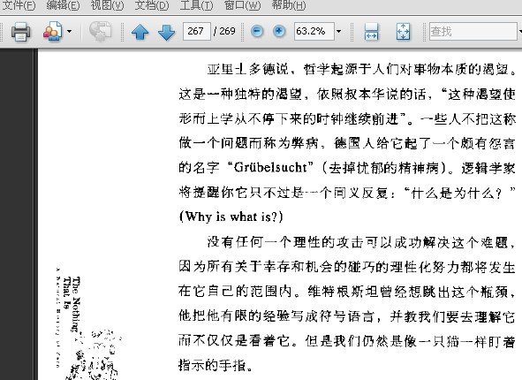
Task: Open the 编辑(E) menu
Action: pyautogui.click(x=63, y=5)
